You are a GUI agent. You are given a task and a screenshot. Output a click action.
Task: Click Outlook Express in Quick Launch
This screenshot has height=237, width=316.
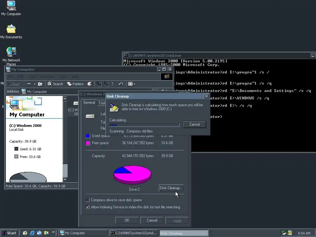(x=39, y=233)
